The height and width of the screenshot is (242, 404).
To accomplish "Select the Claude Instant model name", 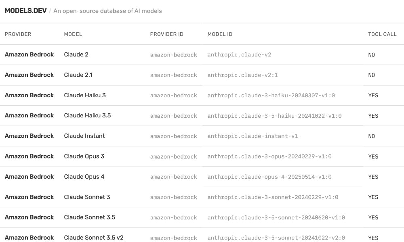I will pos(84,136).
